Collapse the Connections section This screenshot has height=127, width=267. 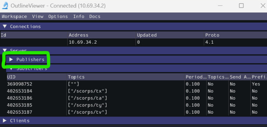pos(5,26)
